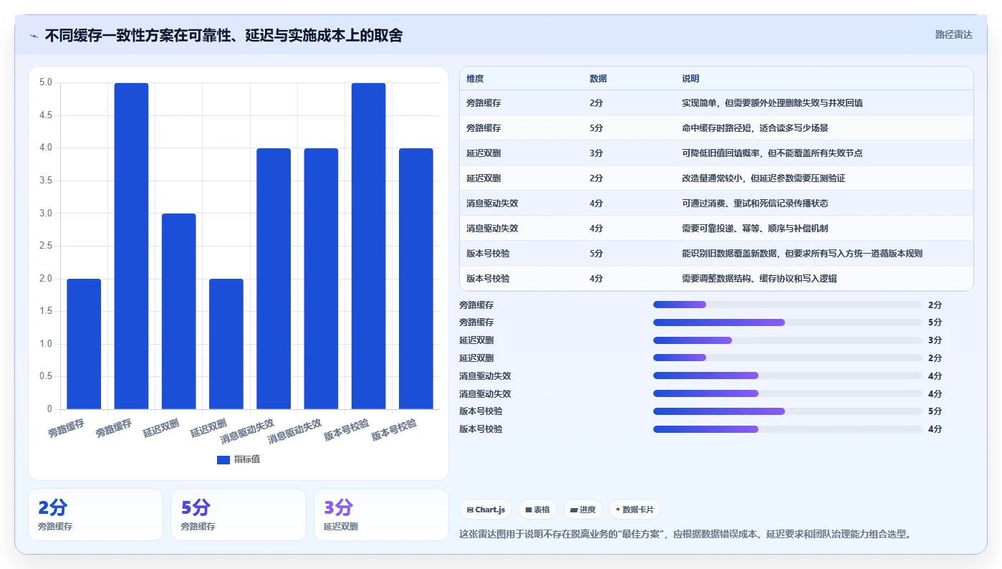Image resolution: width=1002 pixels, height=569 pixels.
Task: Click the 5分 value in the 版本号校验 table row
Action: click(x=596, y=254)
